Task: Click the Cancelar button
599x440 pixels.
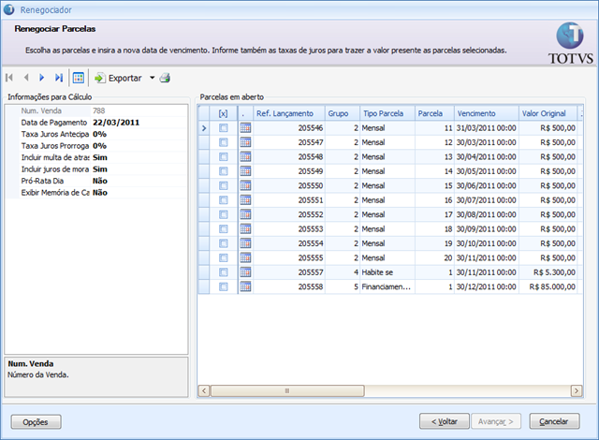Action: click(x=554, y=421)
